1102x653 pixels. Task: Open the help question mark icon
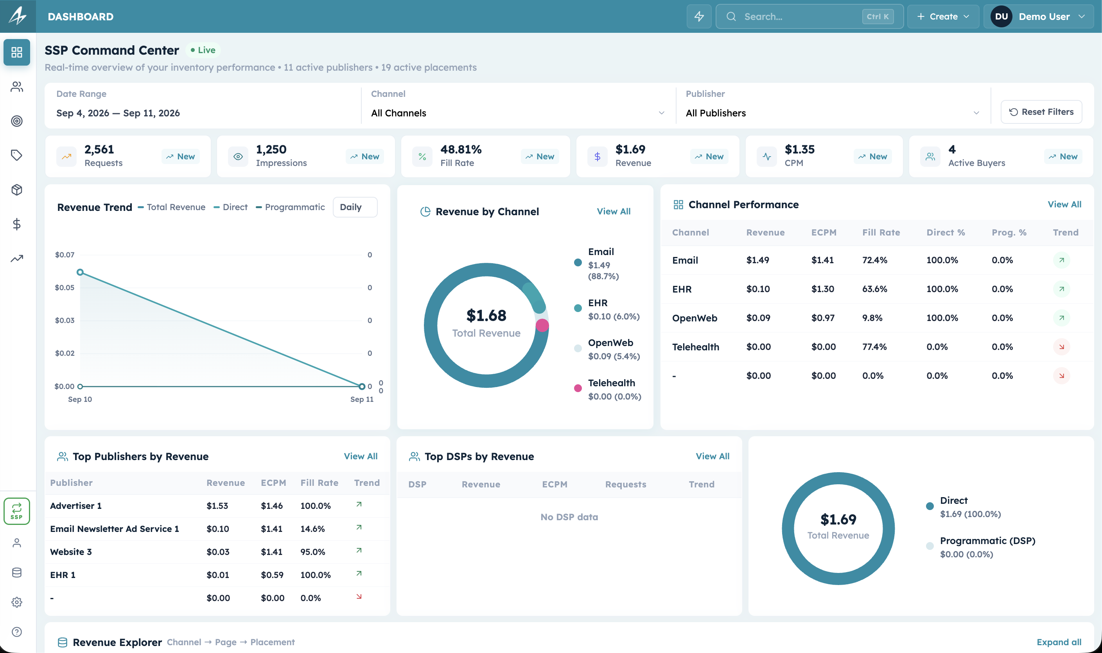17,632
